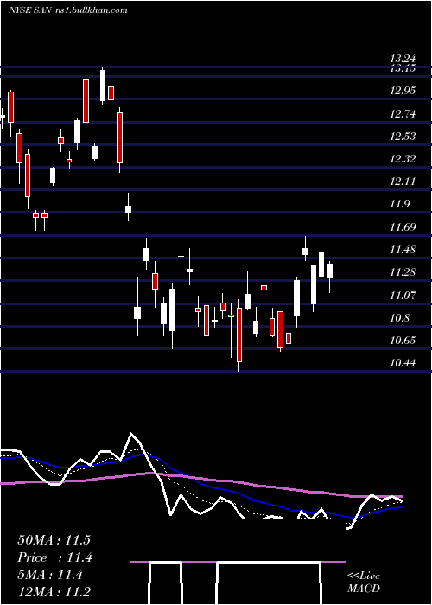The height and width of the screenshot is (605, 432).
Task: Click the 12.11 price axis label
Action: 403,181
